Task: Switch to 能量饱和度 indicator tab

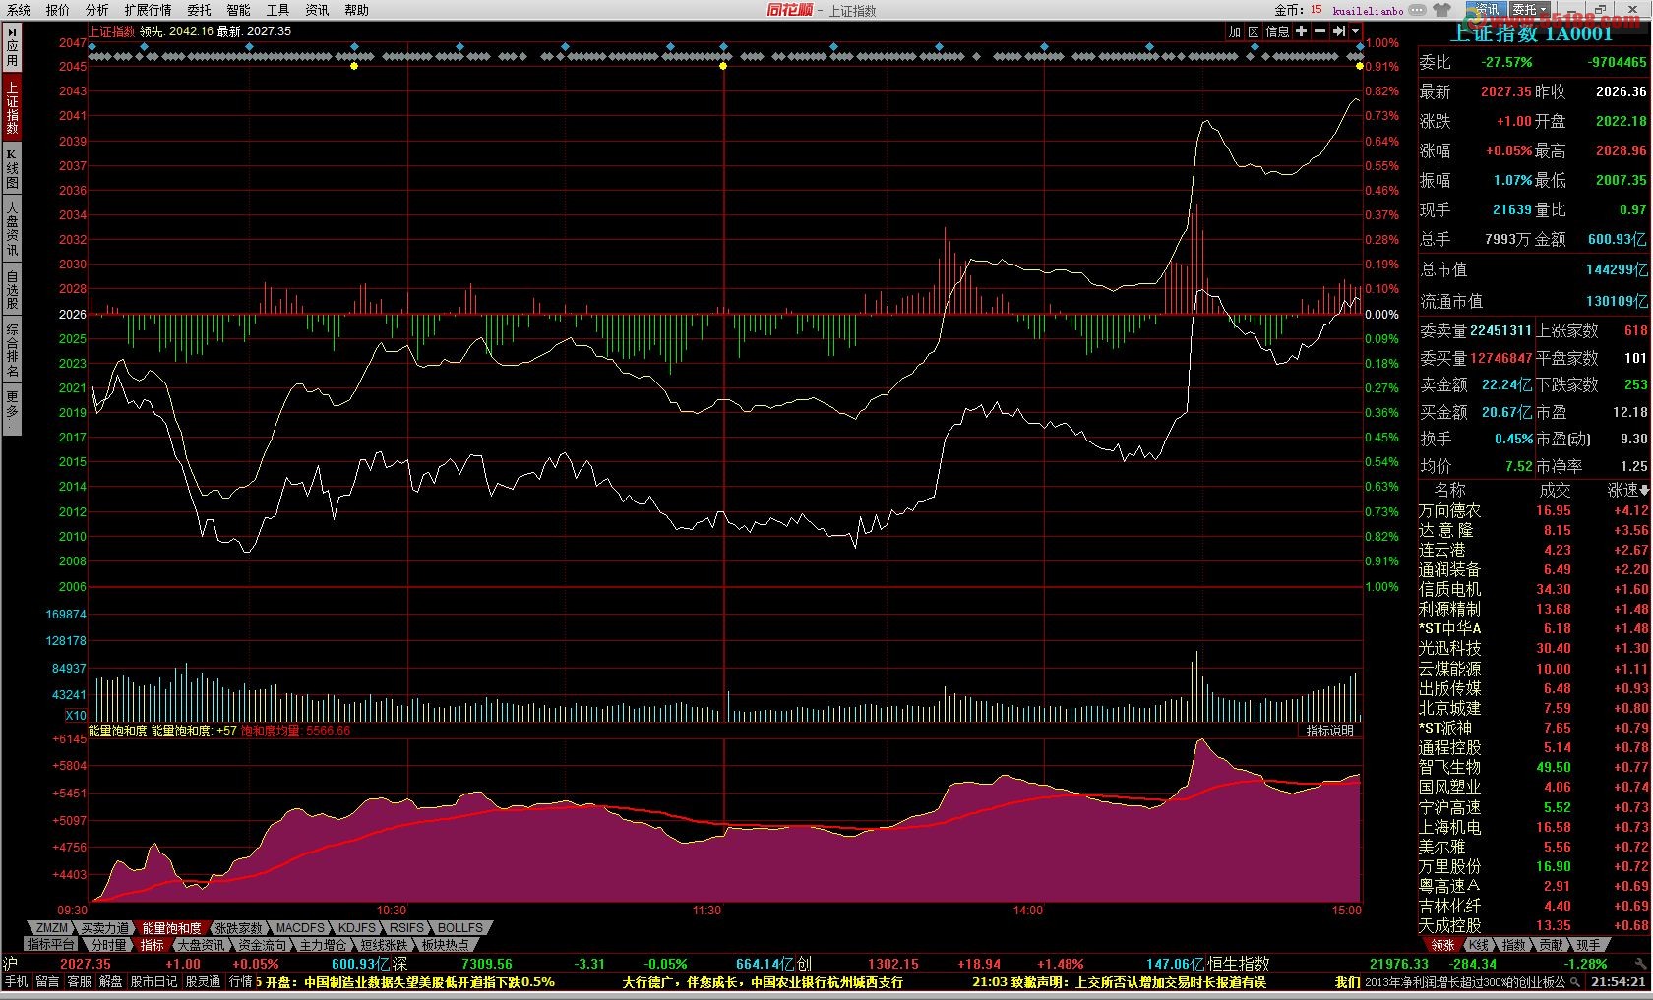Action: tap(170, 928)
